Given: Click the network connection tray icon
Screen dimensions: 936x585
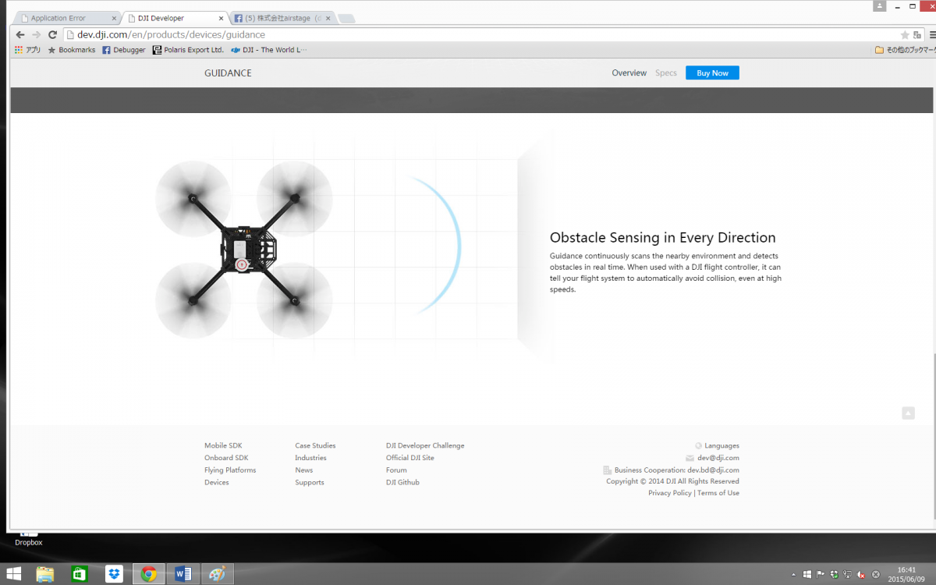Looking at the screenshot, I should tap(847, 574).
